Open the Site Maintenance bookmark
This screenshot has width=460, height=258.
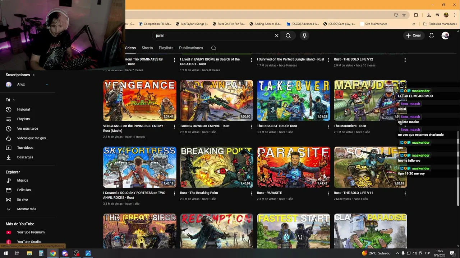point(373,24)
